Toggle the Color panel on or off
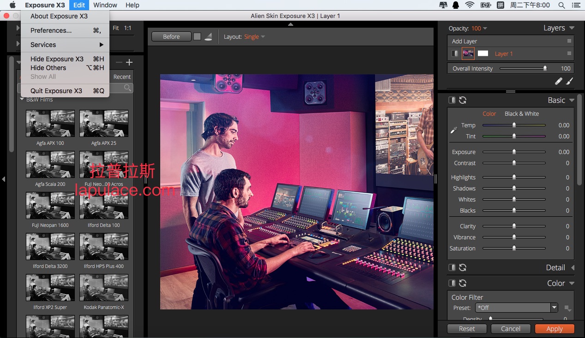 click(452, 283)
